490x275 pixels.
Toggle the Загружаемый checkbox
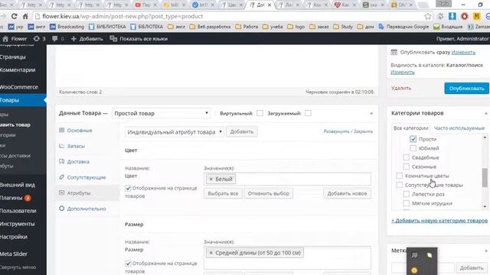point(308,113)
